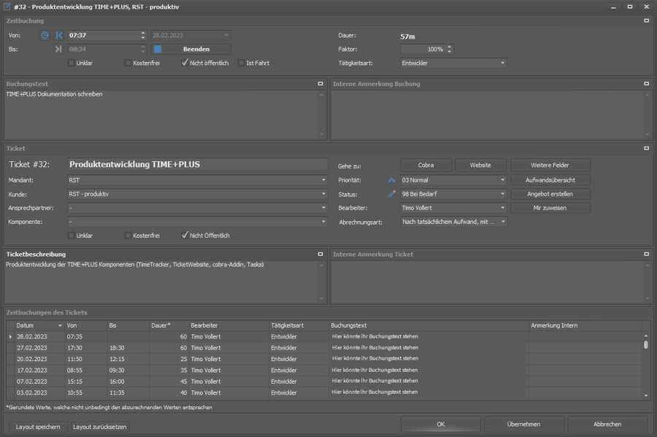The image size is (657, 437).
Task: Select the table row dated 17.02.2023
Action: [325, 370]
